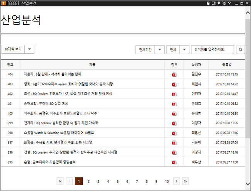Image resolution: width=251 pixels, height=191 pixels.
Task: Click the search text input field
Action: tap(212, 50)
